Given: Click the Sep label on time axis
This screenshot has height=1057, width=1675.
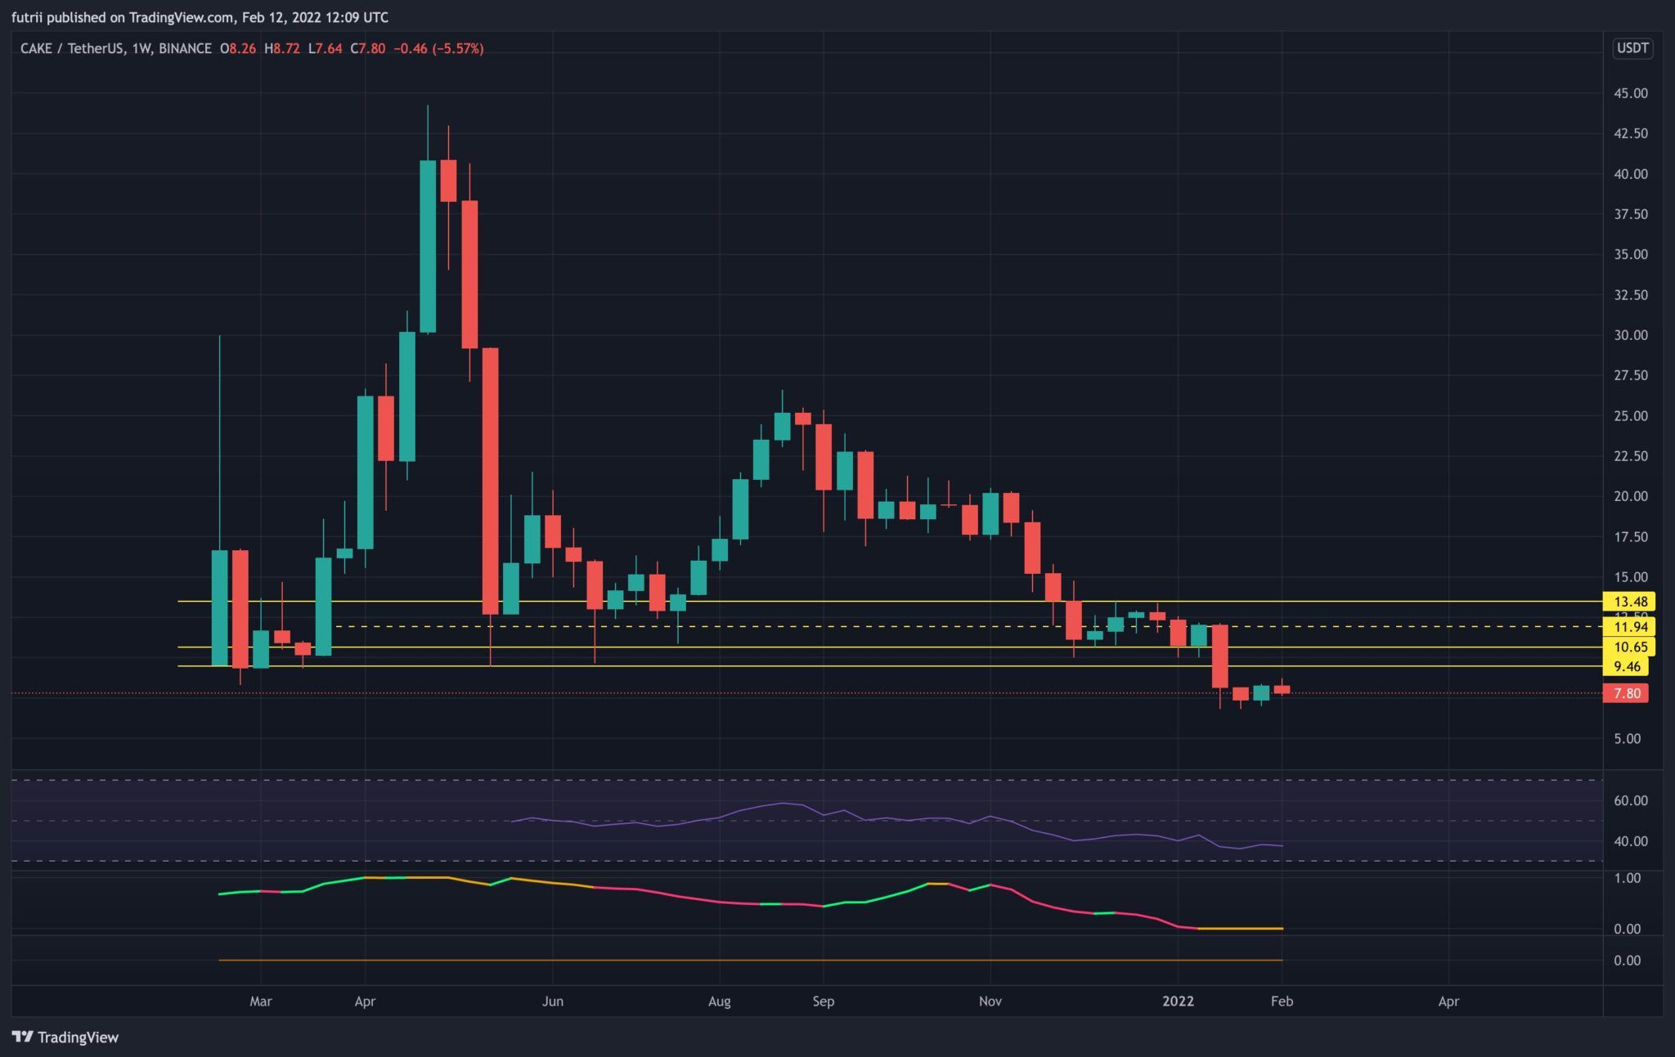Looking at the screenshot, I should 823,1001.
